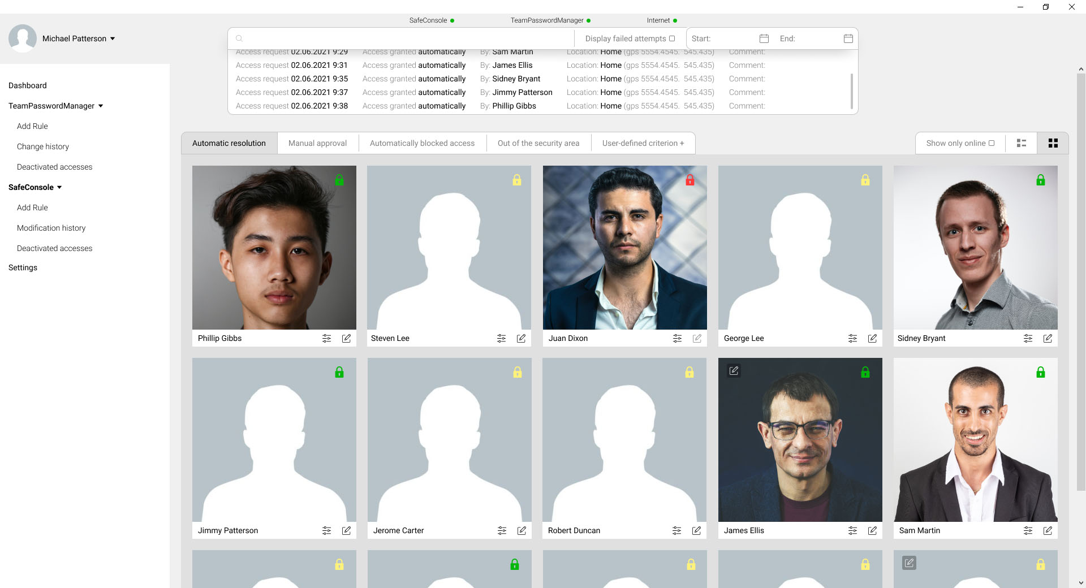Open settings sliders for Robert Duncan
Viewport: 1086px width, 588px height.
click(x=677, y=530)
